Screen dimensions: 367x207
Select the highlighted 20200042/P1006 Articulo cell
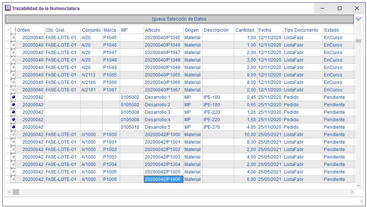(163, 179)
